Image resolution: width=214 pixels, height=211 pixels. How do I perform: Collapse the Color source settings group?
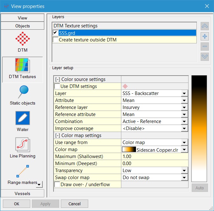point(58,79)
